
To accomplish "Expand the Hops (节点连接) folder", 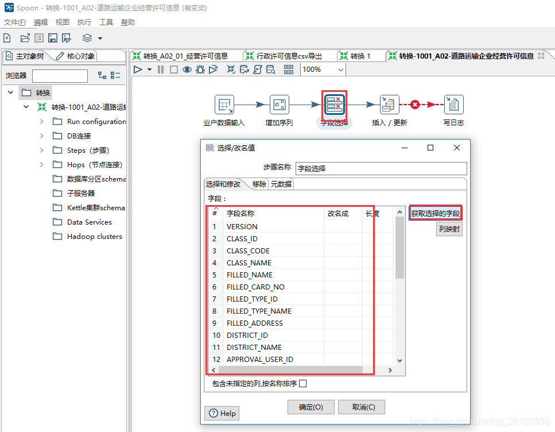I will point(41,164).
